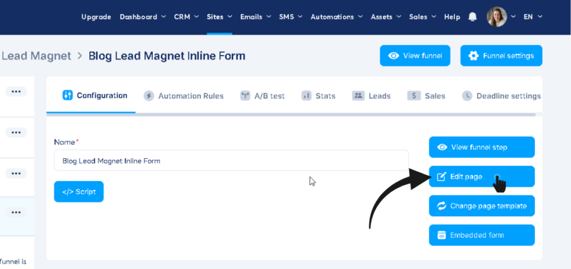
Task: Open the SMS dropdown menu
Action: (291, 17)
